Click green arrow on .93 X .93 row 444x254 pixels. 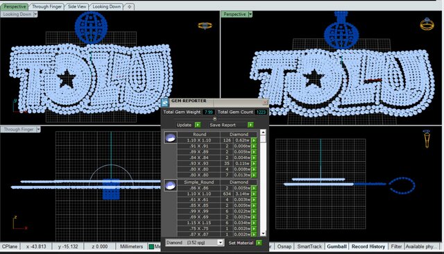254,163
